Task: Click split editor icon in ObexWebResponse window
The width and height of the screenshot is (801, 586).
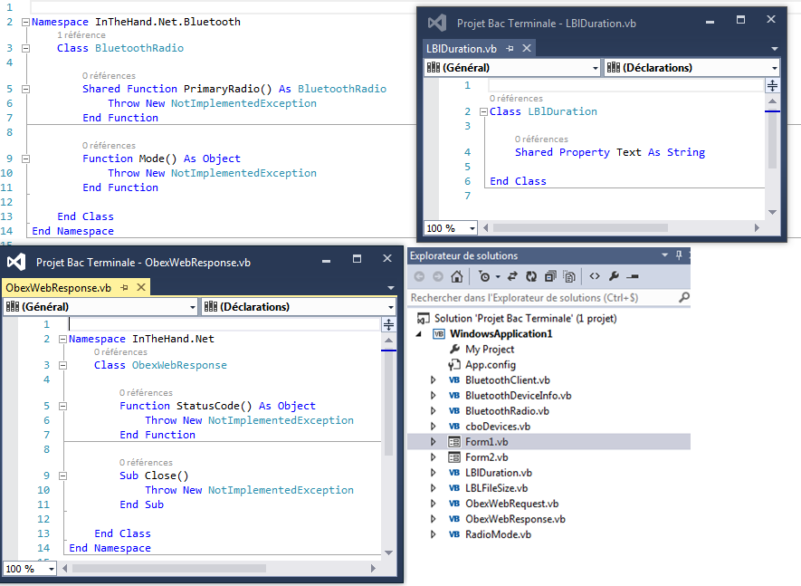Action: click(x=388, y=325)
